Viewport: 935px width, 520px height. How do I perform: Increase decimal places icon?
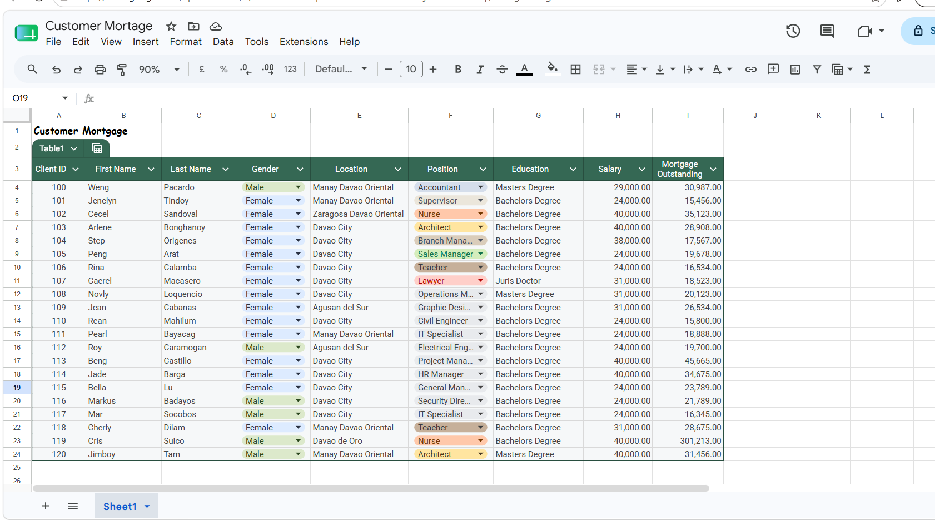click(x=268, y=69)
